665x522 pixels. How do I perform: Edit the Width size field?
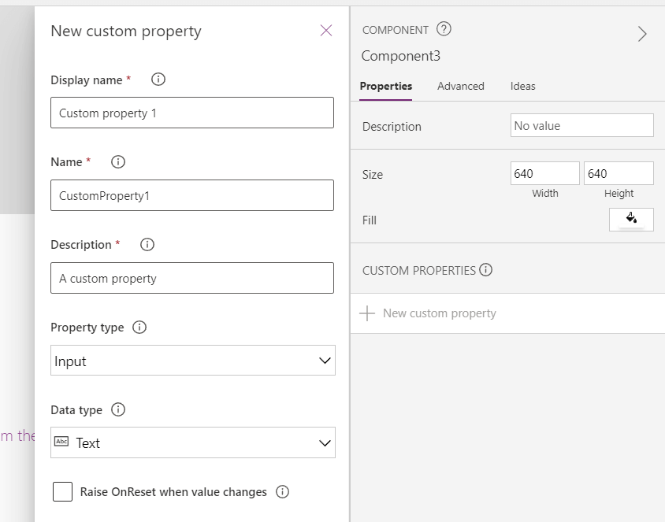[x=545, y=173]
